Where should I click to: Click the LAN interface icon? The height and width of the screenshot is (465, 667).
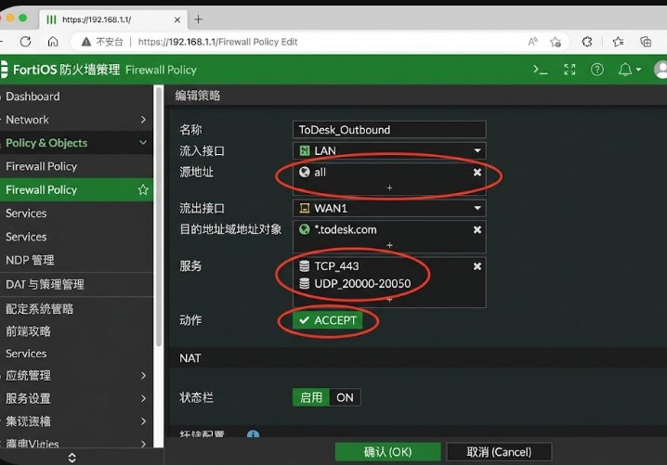(304, 150)
